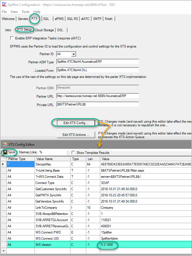Open the Partner ID dropdown
This screenshot has height=256, width=192.
[x=74, y=54]
